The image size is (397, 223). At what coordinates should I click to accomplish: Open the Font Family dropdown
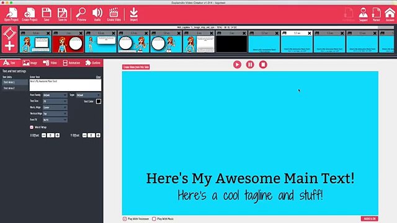coord(55,95)
